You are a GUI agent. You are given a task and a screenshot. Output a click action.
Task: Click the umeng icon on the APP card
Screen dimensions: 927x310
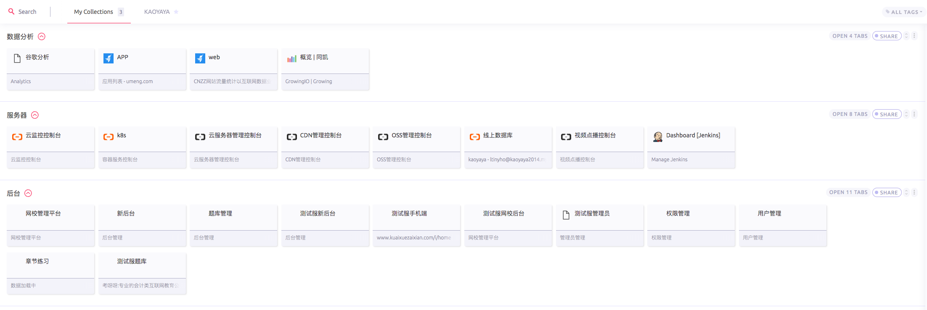109,58
